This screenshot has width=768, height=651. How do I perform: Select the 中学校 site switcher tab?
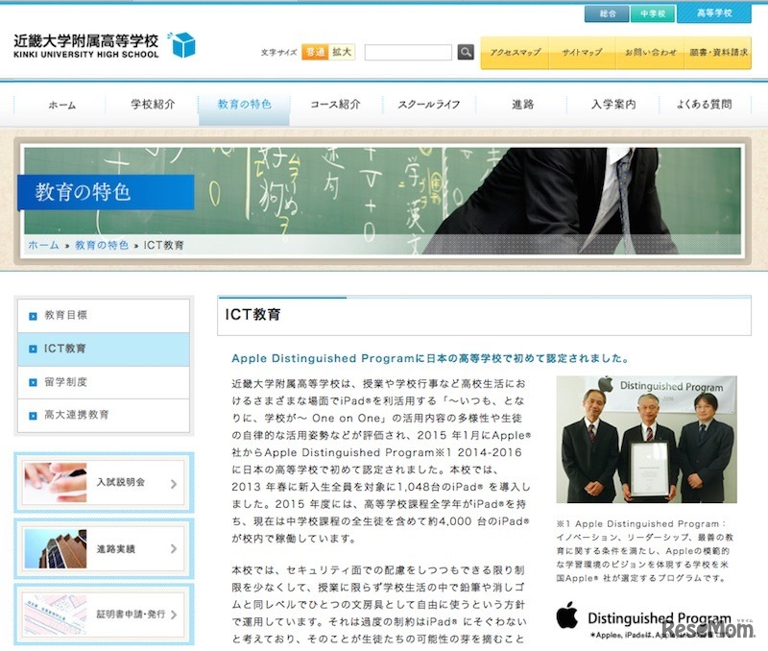[x=652, y=13]
